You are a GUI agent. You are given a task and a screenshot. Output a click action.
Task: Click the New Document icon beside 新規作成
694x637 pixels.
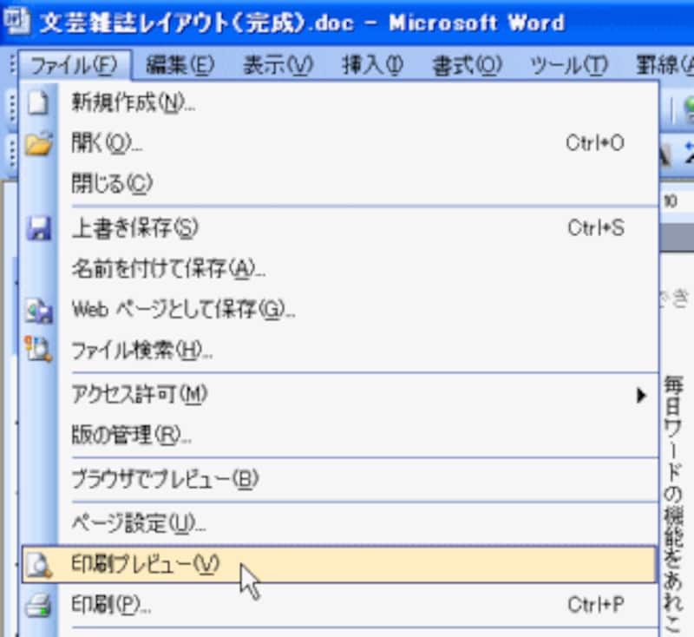36,102
